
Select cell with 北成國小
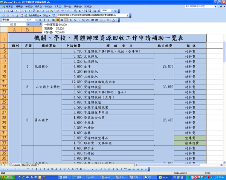(48, 67)
